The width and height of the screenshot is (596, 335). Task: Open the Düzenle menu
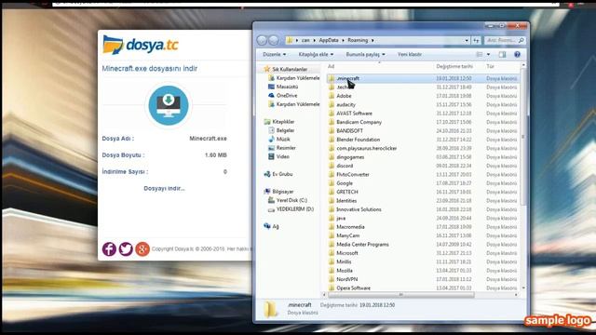pyautogui.click(x=274, y=55)
